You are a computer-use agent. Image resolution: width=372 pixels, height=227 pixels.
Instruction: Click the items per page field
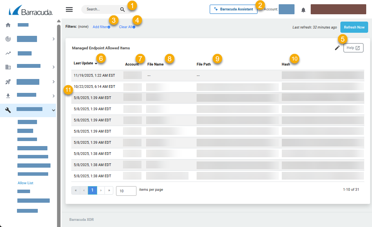pos(126,191)
